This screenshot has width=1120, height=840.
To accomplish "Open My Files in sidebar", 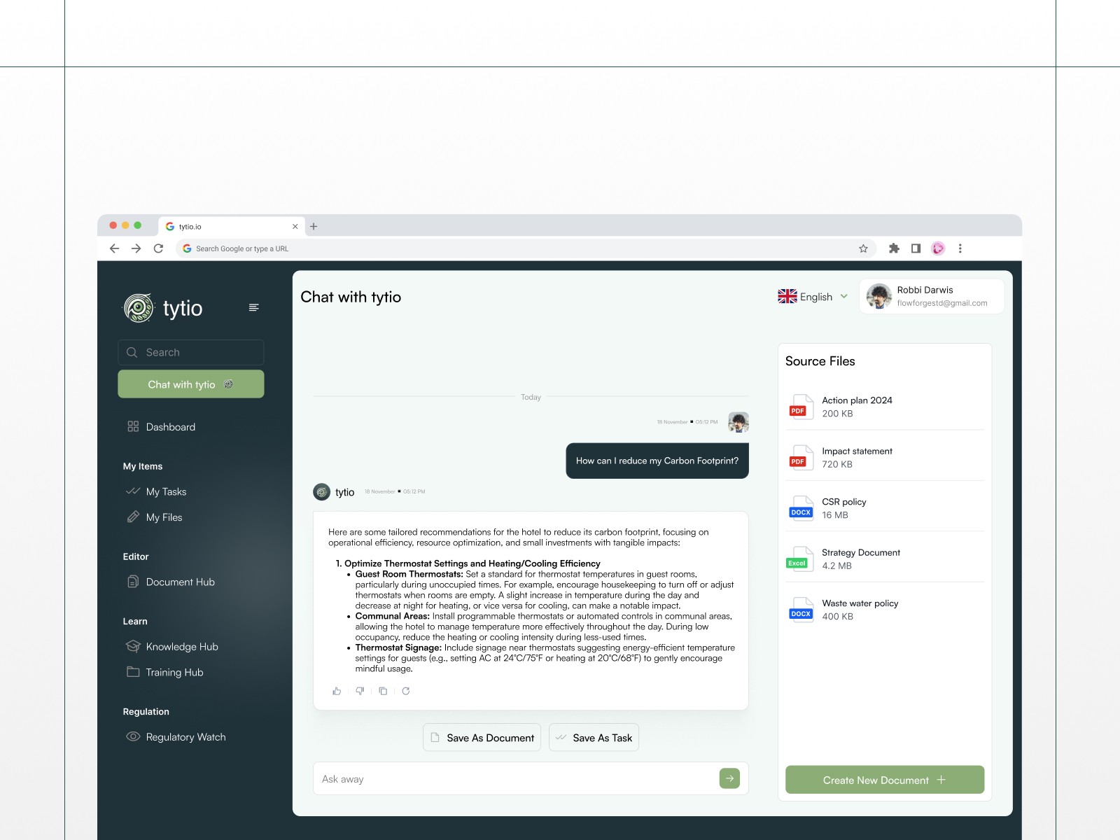I will (154, 517).
